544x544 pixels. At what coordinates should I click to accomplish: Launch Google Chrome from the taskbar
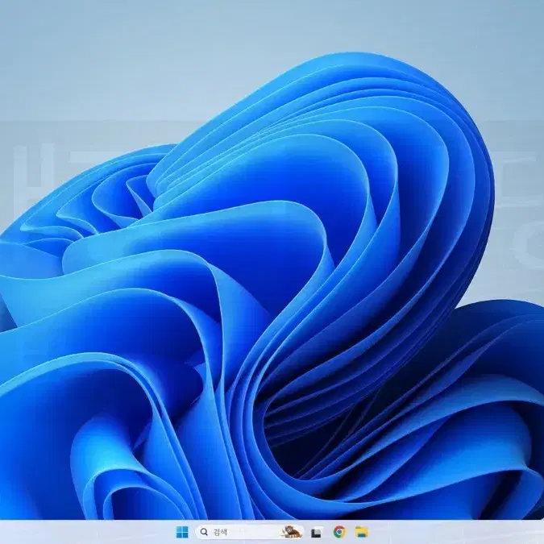(x=339, y=532)
